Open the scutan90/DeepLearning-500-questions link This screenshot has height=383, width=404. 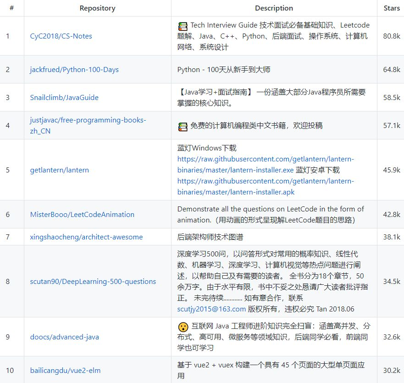click(94, 281)
